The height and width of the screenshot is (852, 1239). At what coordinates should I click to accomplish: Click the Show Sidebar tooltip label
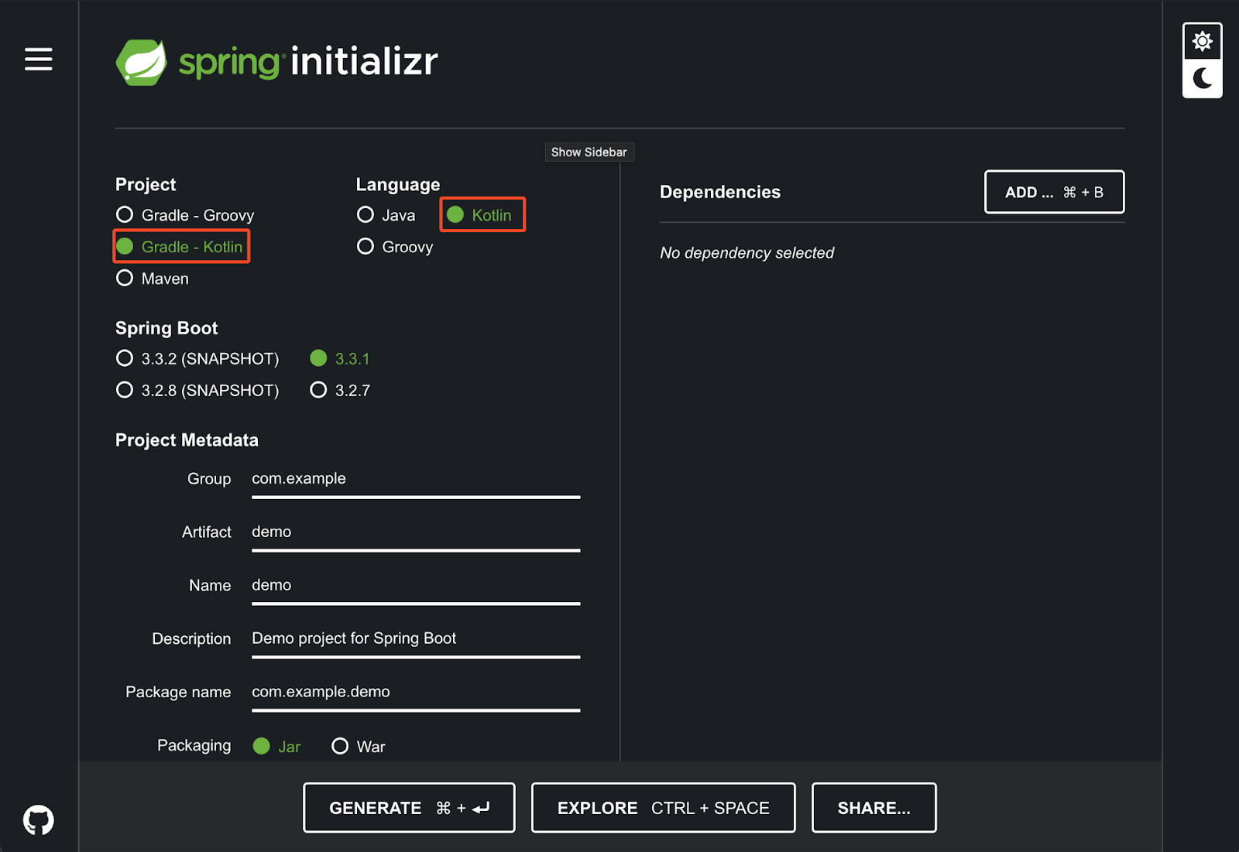coord(589,152)
